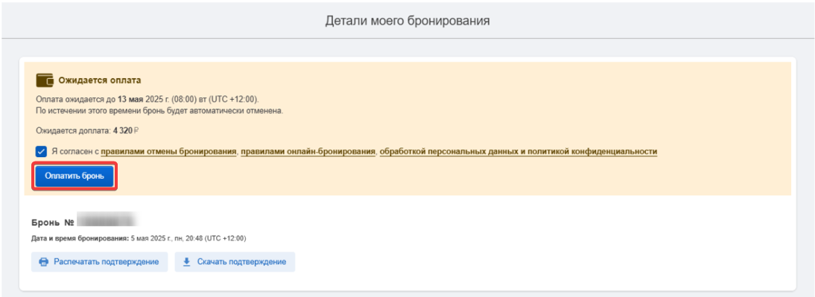The height and width of the screenshot is (297, 815).
Task: Click the printer icon in Распечатать подтверждение
Action: click(x=44, y=262)
